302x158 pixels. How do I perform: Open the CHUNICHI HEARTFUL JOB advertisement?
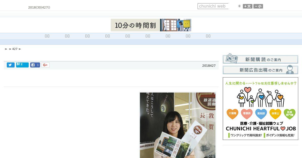click(x=260, y=109)
